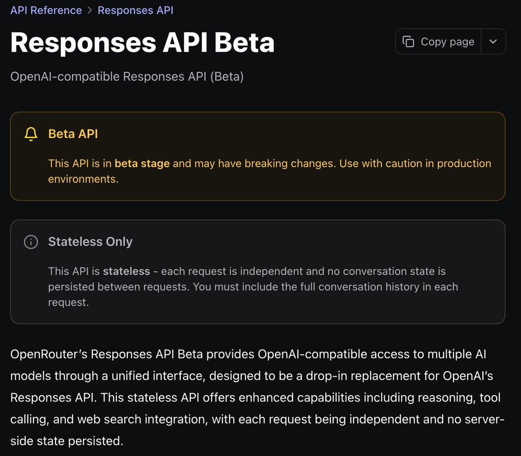Screen dimensions: 521x456
Task: Click the bold "stateless" word in callout
Action: [126, 272]
